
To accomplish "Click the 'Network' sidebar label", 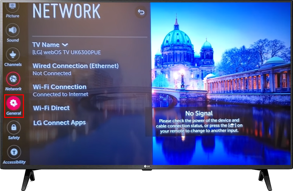I will tap(13, 89).
